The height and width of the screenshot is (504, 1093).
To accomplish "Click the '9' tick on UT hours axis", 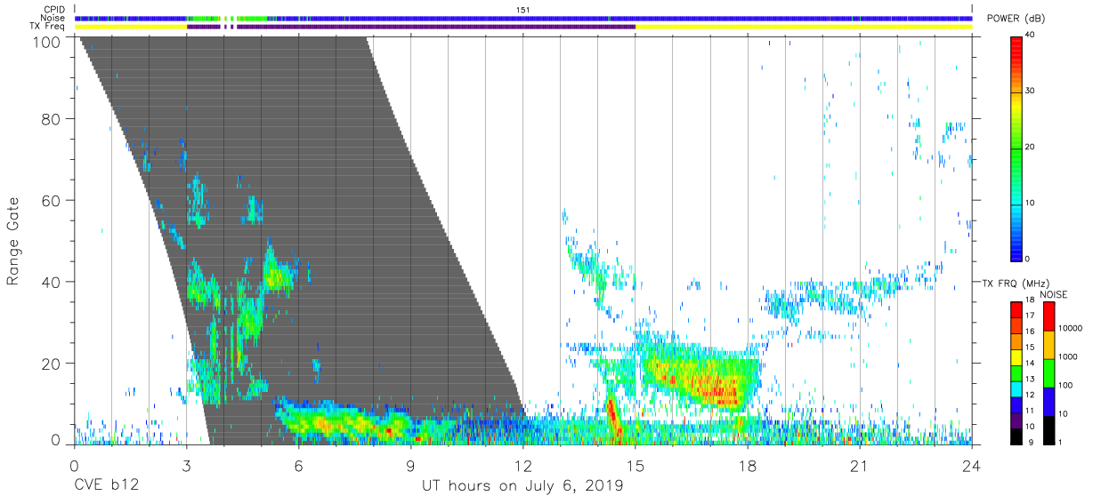I will (x=410, y=467).
